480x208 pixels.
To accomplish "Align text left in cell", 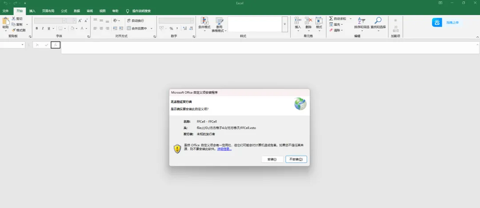I will [x=95, y=28].
